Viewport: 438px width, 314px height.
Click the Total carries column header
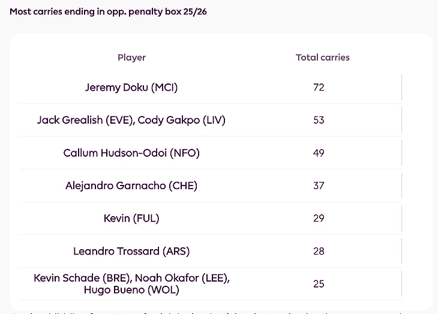(x=322, y=58)
